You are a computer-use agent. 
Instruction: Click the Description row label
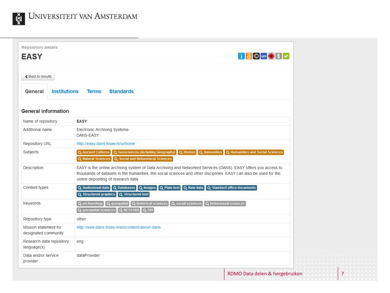(x=33, y=168)
